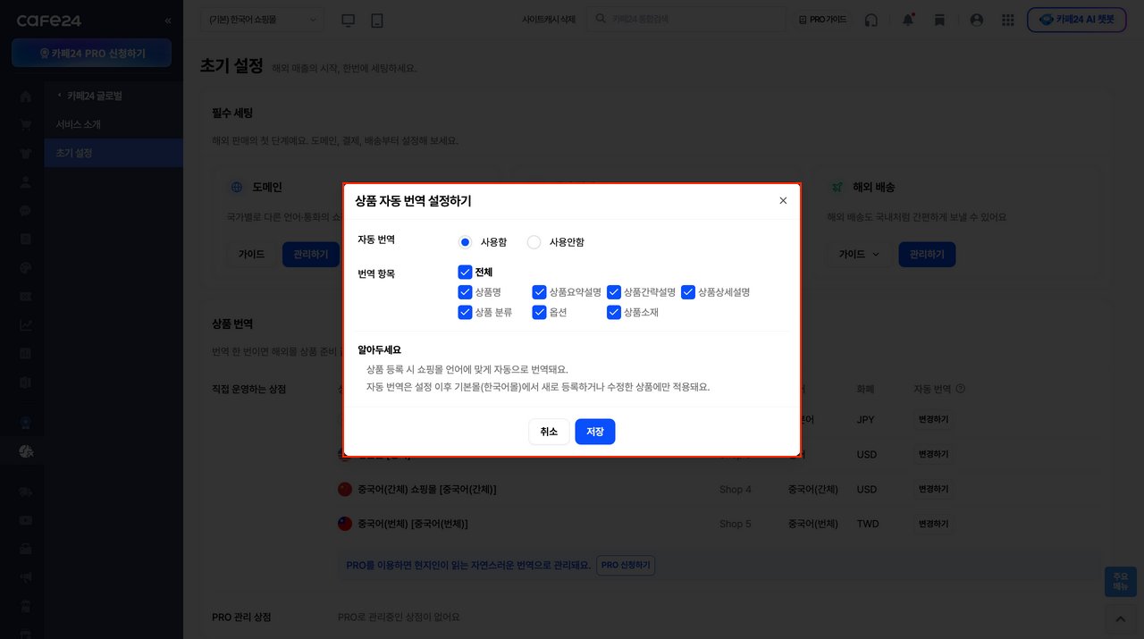
Task: Toggle the 상품간략설명 checkbox
Action: click(613, 292)
